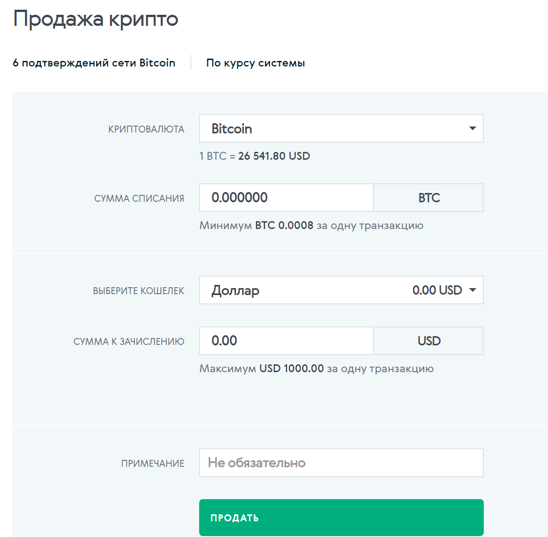This screenshot has height=537, width=548.
Task: Click the ВЫБЕРИТЕ КОШЕЛЕК field label
Action: click(139, 291)
